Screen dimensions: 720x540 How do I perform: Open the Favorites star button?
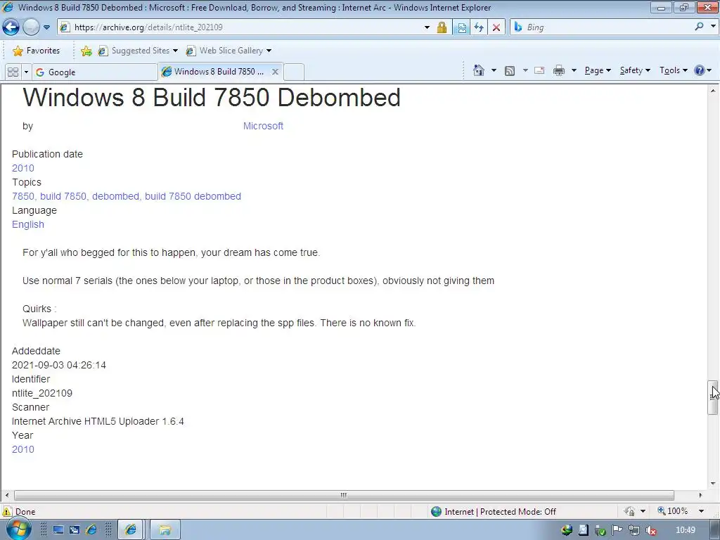pyautogui.click(x=37, y=51)
